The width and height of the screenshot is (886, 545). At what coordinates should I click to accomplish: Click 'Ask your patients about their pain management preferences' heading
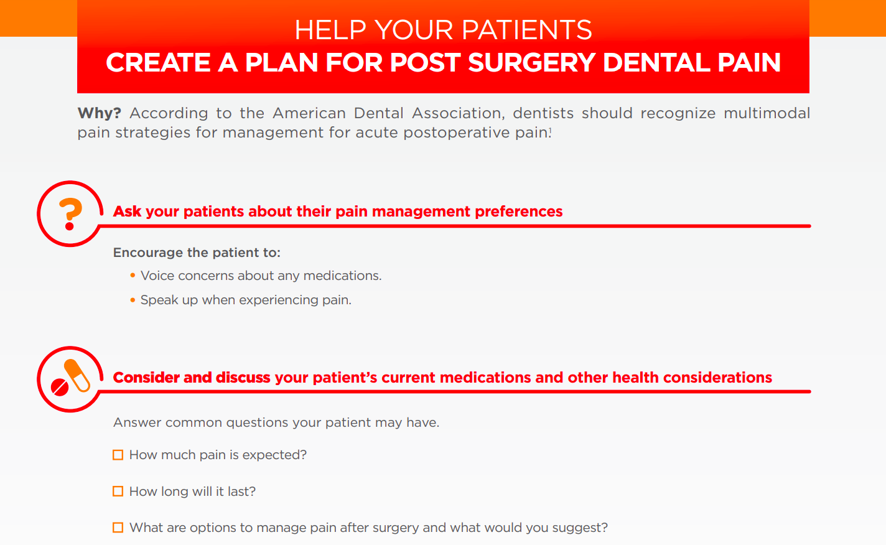(x=338, y=212)
